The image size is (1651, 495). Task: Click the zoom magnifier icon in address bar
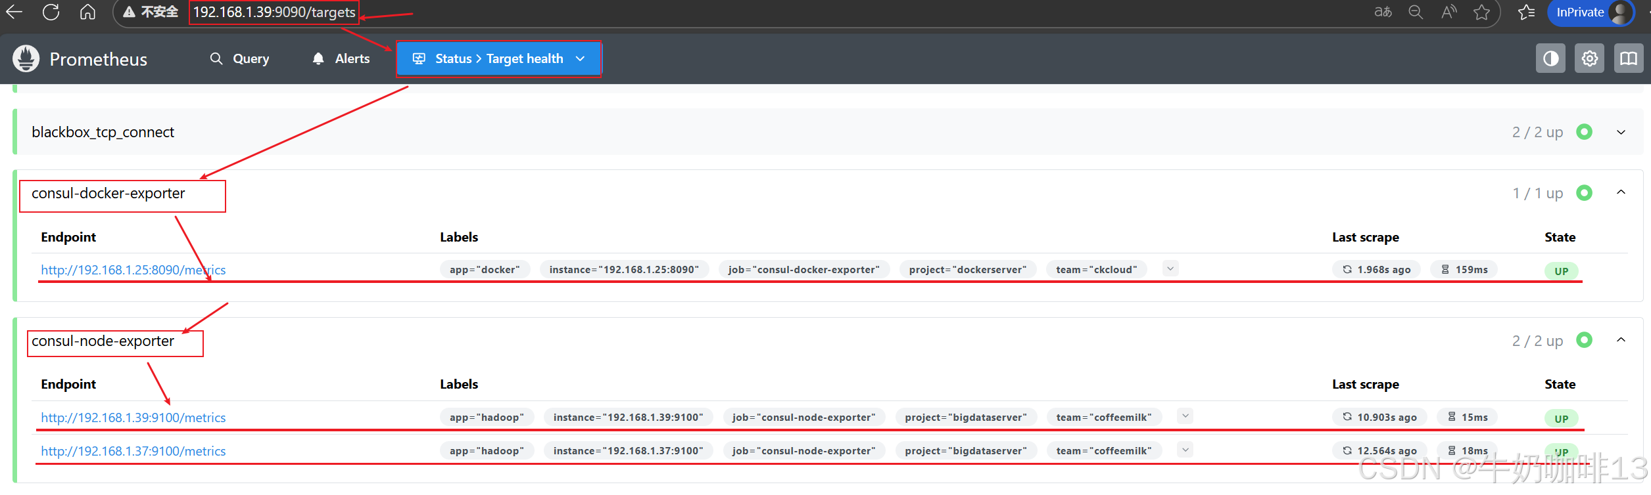click(x=1416, y=12)
